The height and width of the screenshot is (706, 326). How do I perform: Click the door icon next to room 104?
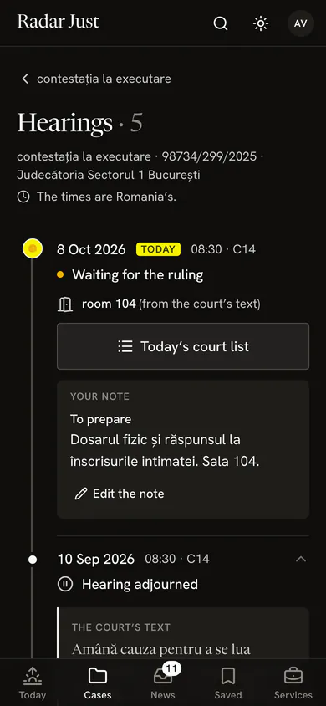click(65, 304)
